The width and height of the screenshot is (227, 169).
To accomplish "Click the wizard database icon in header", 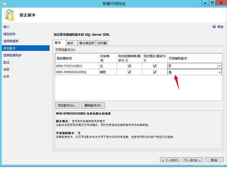I will click(x=9, y=15).
